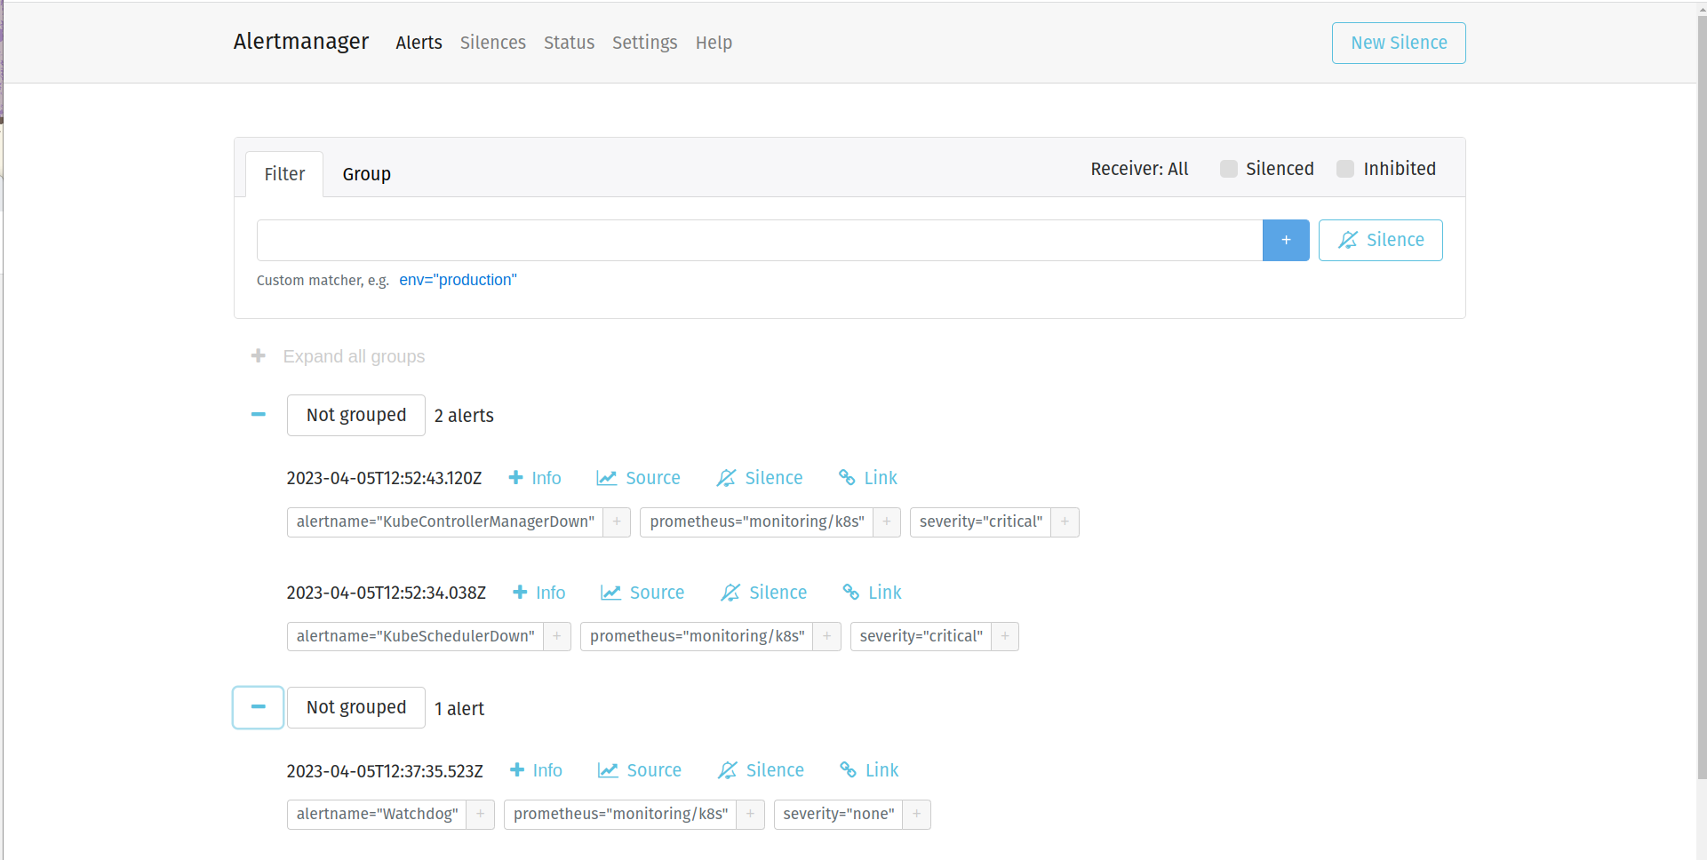Viewport: 1707px width, 860px height.
Task: Click timestamp 2023-04-05T12:37:35.523Z
Action: click(x=385, y=771)
